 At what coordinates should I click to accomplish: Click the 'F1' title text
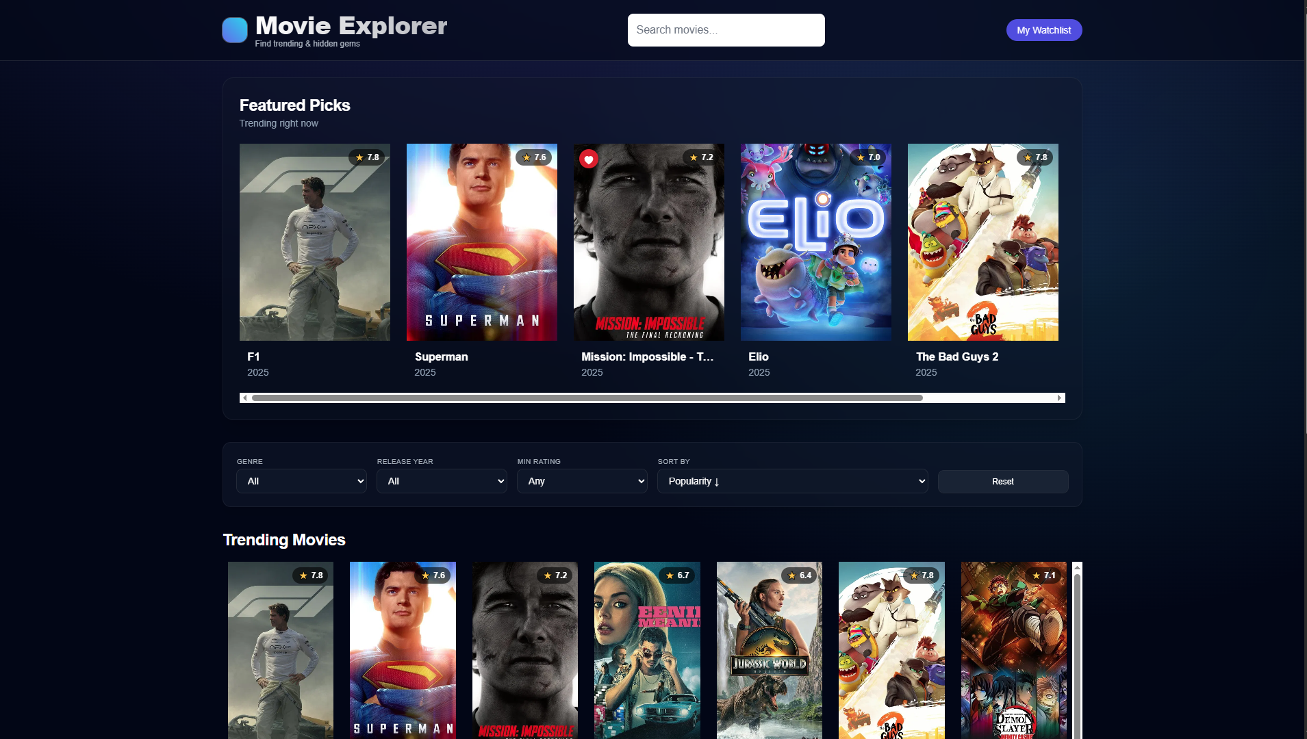[253, 356]
